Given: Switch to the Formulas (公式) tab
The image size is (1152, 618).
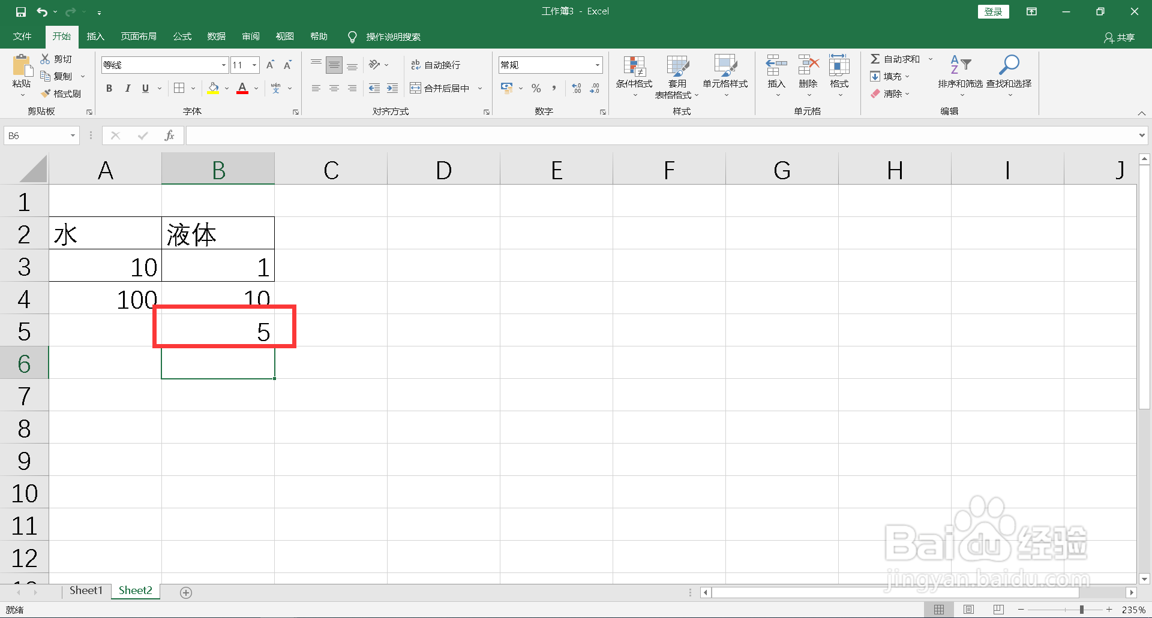Looking at the screenshot, I should [182, 37].
